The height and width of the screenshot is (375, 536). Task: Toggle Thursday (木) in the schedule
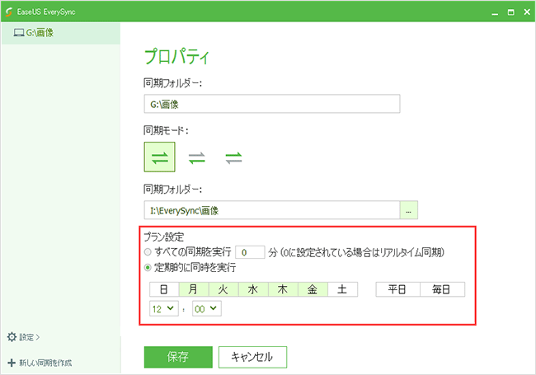click(283, 289)
